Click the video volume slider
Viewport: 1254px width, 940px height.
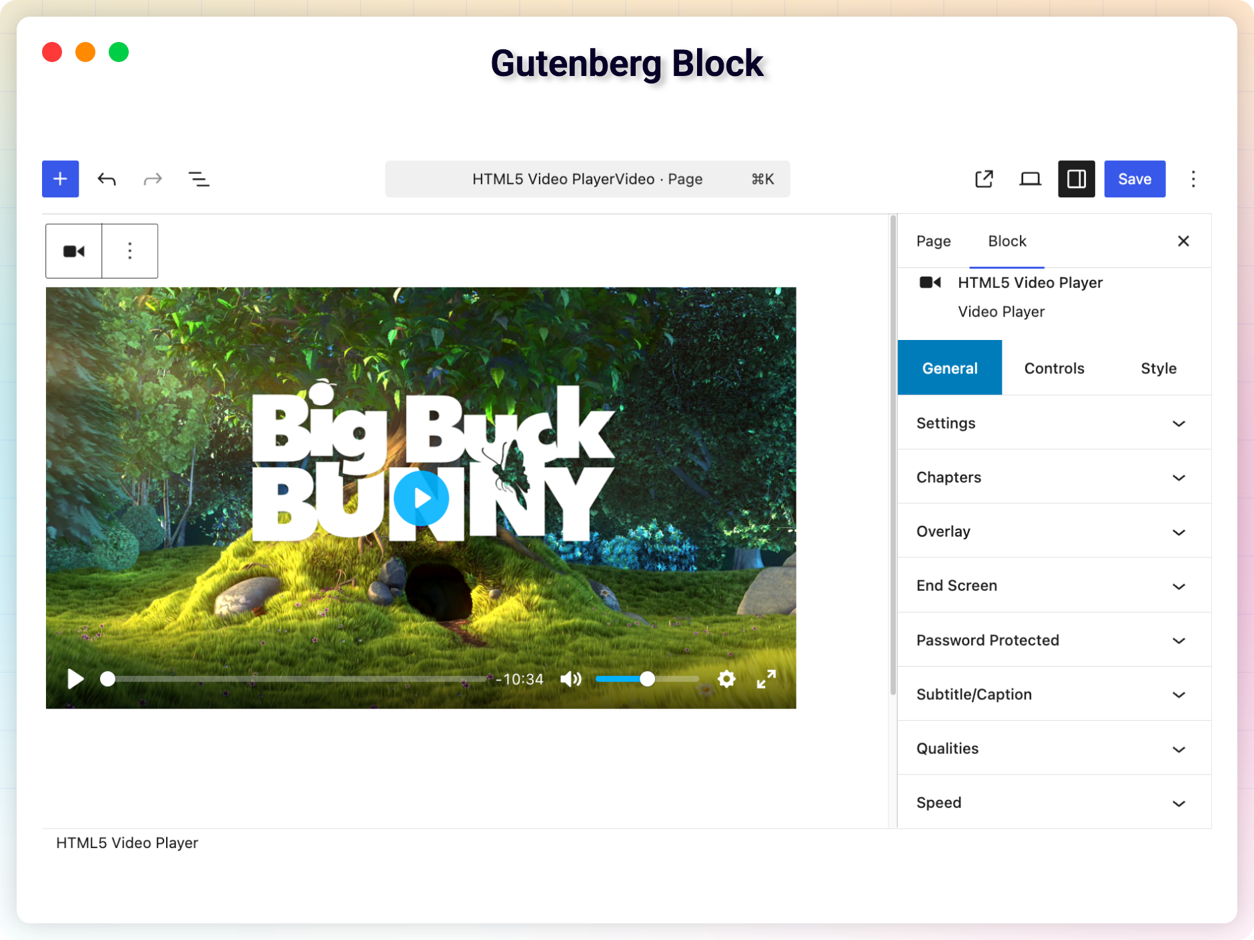pos(647,679)
